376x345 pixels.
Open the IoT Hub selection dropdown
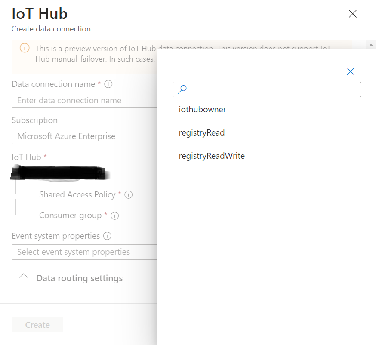84,173
